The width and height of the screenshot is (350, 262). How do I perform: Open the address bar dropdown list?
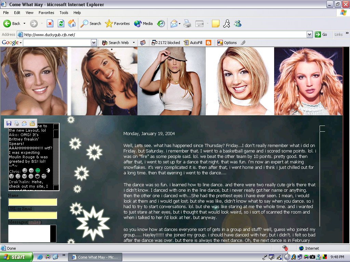point(309,34)
